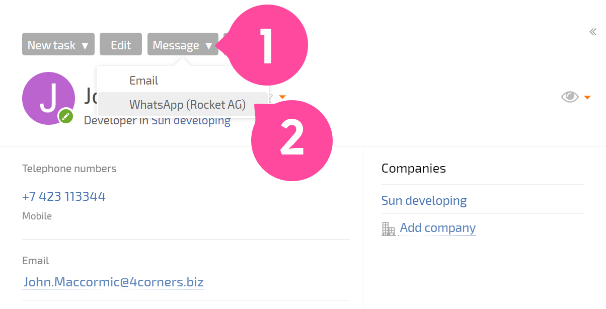Open orange arrow next to eye icon
The image size is (606, 309).
coord(587,98)
